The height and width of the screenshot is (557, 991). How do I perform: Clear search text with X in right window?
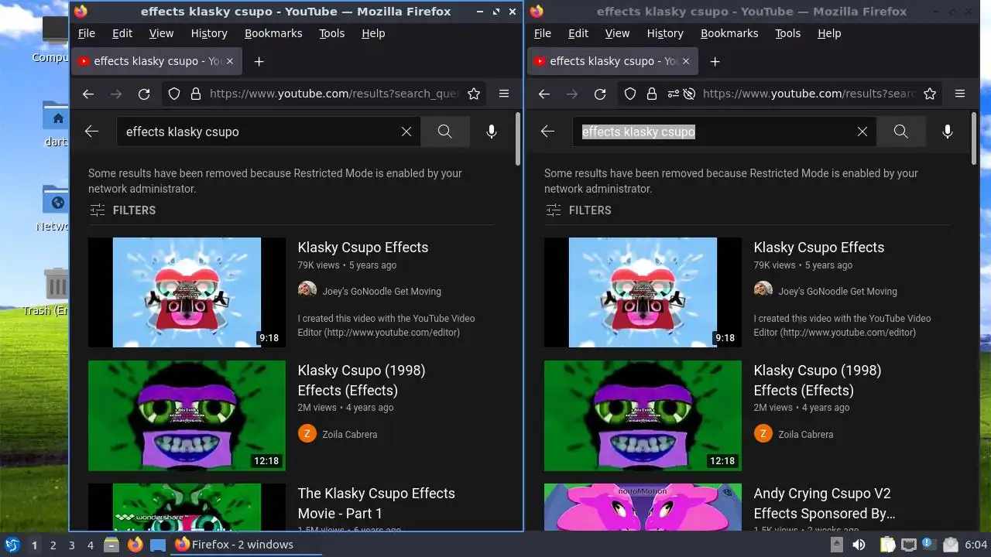click(x=862, y=132)
